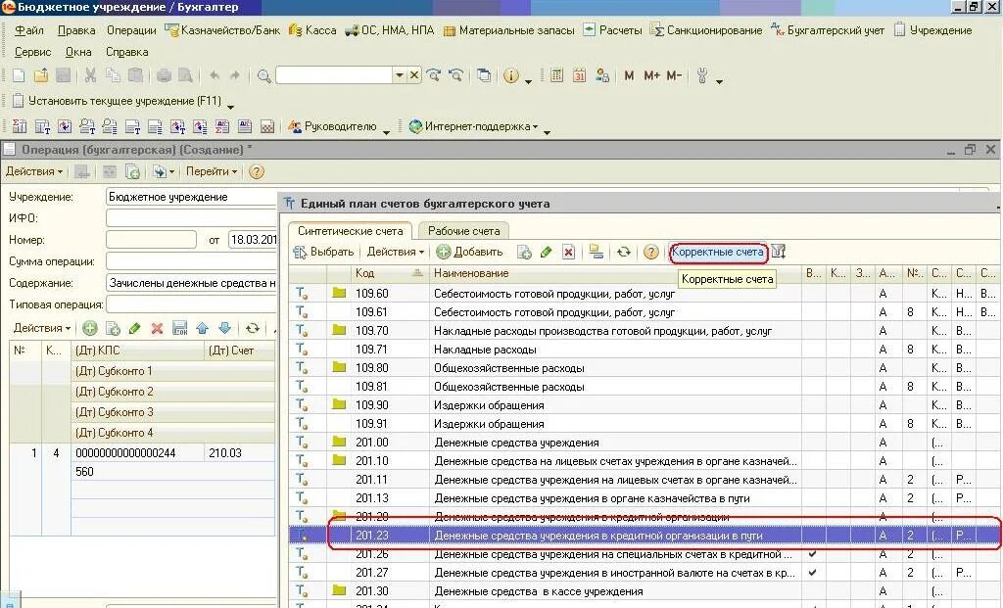Image resolution: width=1003 pixels, height=608 pixels.
Task: Select the row Общехозяйственные расходы 109.81
Action: (645, 386)
